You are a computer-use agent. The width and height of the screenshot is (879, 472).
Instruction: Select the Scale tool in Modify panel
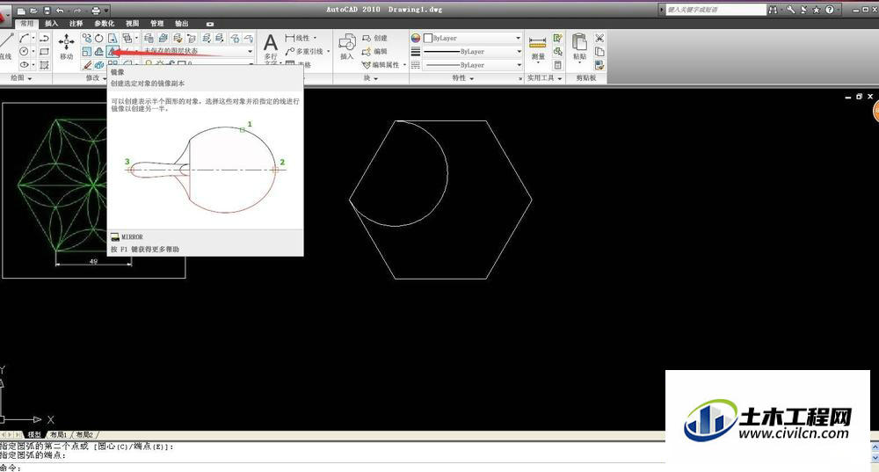(x=86, y=52)
